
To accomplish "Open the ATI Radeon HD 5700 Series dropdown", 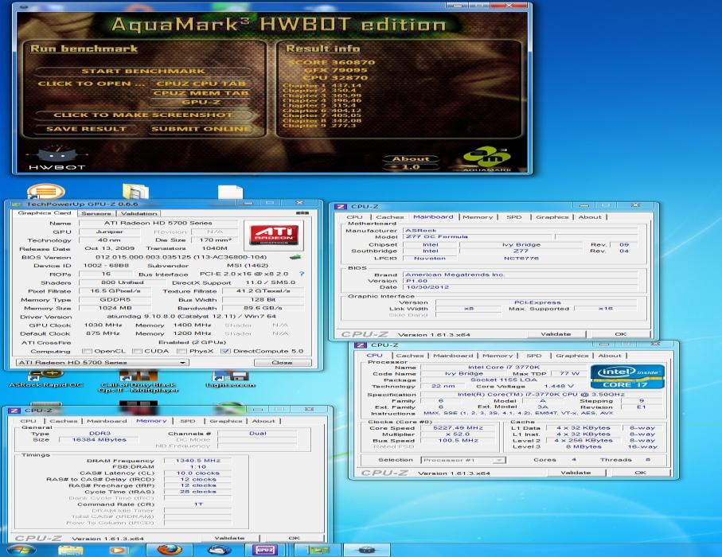I will pyautogui.click(x=102, y=362).
